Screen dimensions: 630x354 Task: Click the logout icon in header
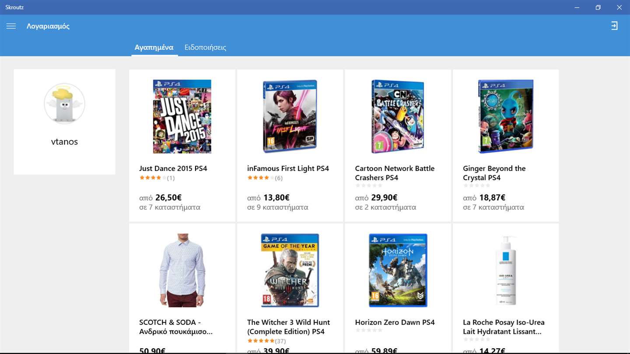pos(615,26)
